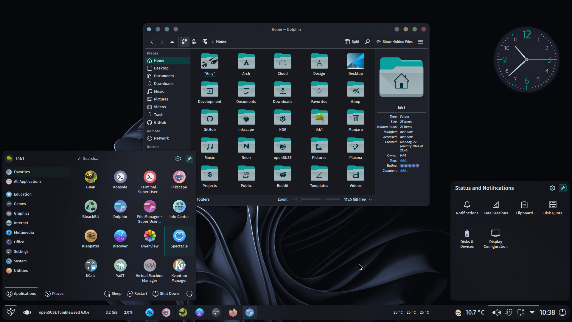Image resolution: width=572 pixels, height=322 pixels.
Task: Add tags link in information panel
Action: (404, 161)
